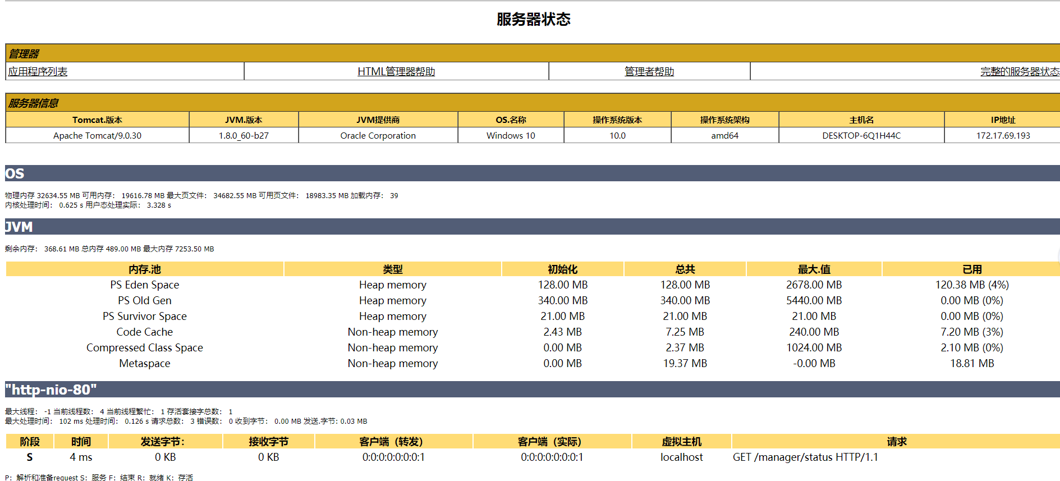Select the PS Survivor Space row name
This screenshot has width=1060, height=481.
145,316
